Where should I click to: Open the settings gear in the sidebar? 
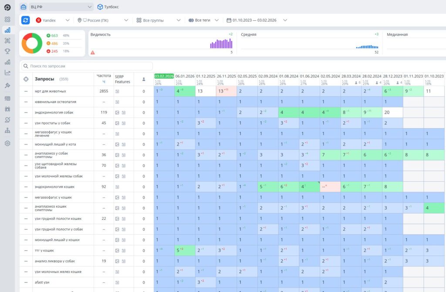(x=7, y=143)
